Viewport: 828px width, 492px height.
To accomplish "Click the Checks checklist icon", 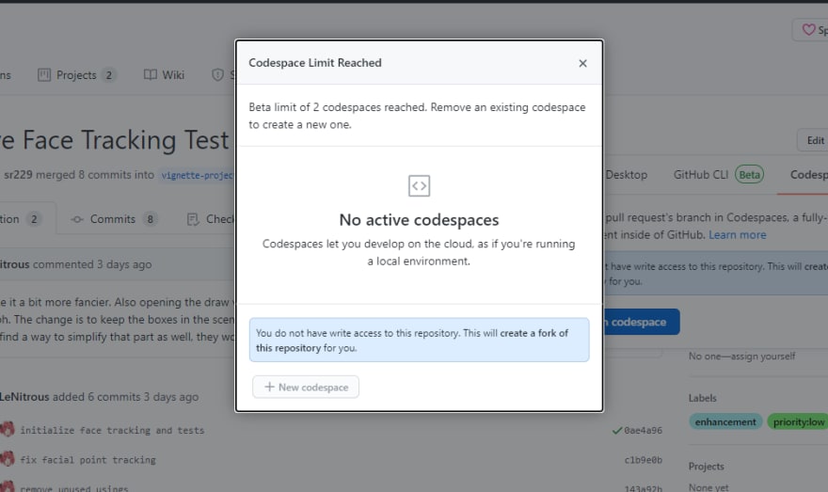I will tap(193, 219).
